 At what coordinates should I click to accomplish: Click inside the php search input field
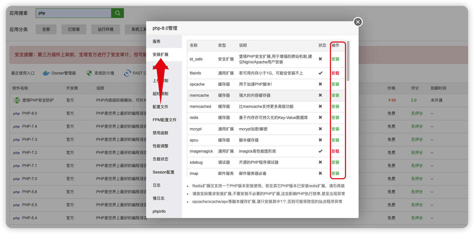click(74, 13)
